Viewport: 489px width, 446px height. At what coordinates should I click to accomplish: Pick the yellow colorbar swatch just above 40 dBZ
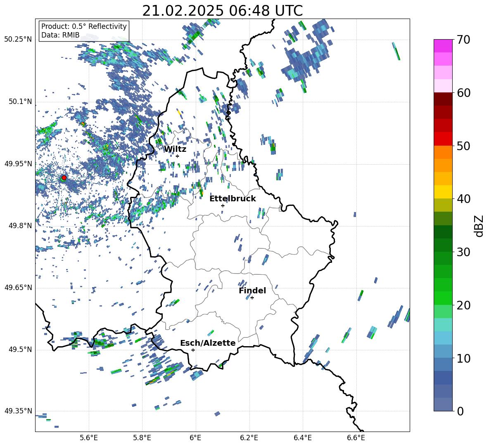click(443, 192)
